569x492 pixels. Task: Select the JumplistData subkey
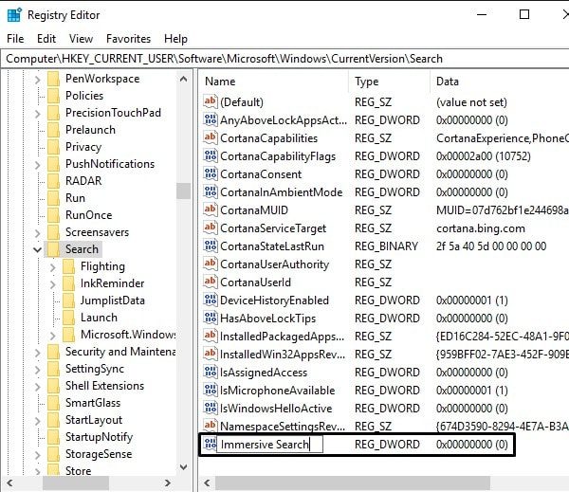coord(113,301)
